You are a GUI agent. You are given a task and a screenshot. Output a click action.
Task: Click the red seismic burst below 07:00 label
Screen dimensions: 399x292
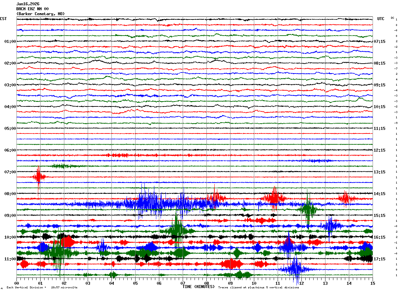coord(39,177)
